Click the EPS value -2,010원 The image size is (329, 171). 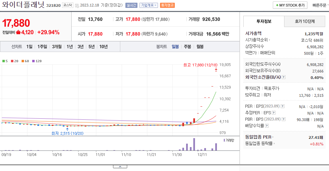[x=316, y=107]
